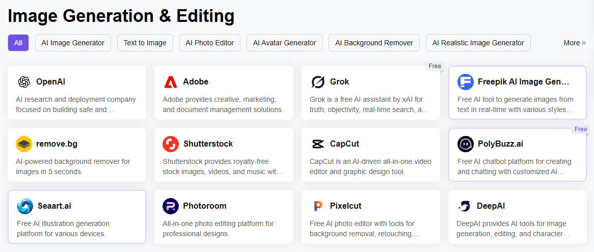The height and width of the screenshot is (252, 594).
Task: Click the Pixelcut P logo icon
Action: coord(318,206)
